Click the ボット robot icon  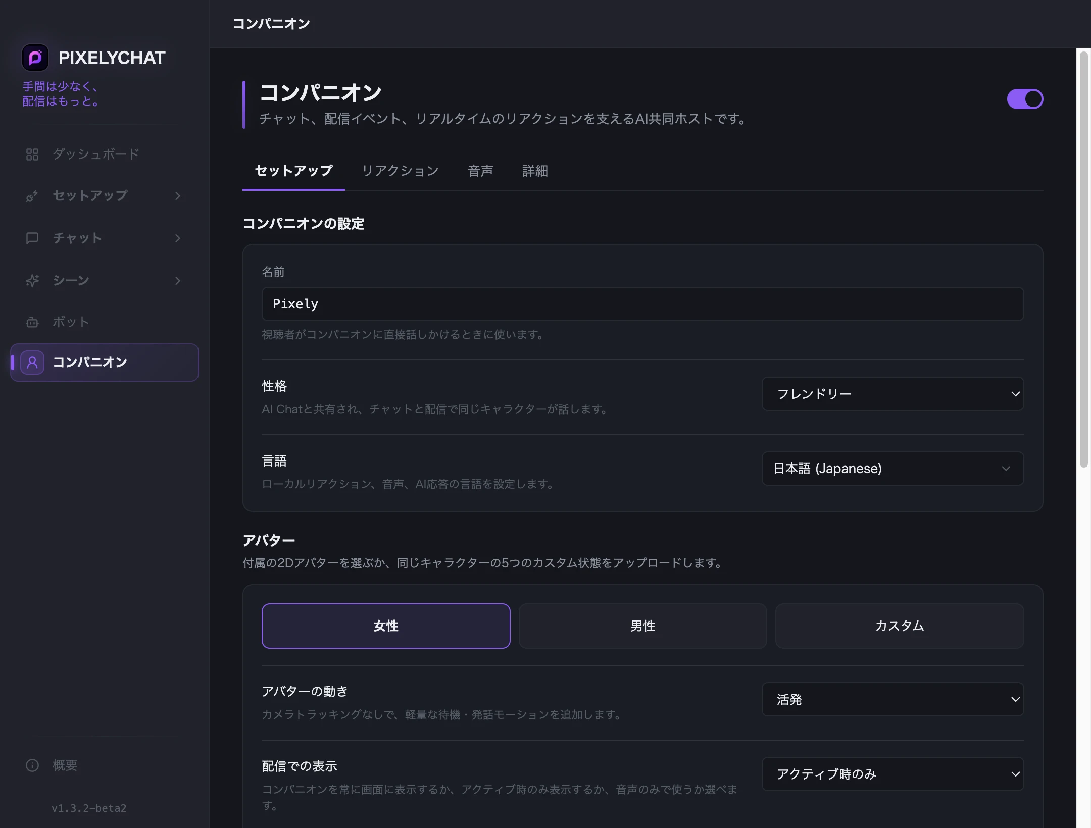pos(32,322)
